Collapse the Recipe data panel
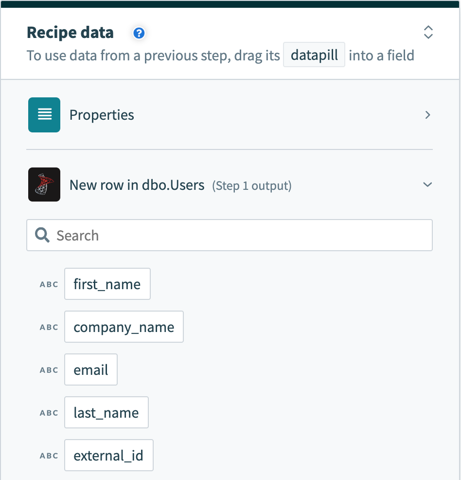The width and height of the screenshot is (461, 480). [x=428, y=33]
